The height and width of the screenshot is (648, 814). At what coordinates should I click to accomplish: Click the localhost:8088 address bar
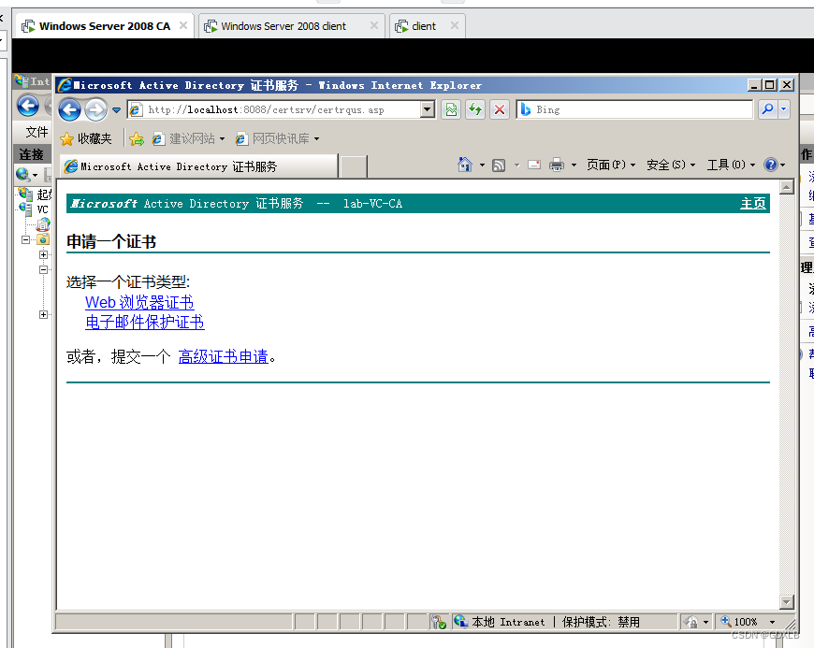pos(274,110)
